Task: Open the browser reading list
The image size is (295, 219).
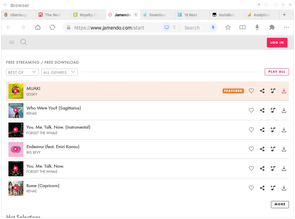Action: (242, 28)
